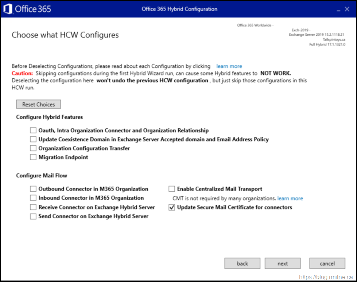
Task: Check Update Coexistence Domain option
Action: pyautogui.click(x=33, y=139)
